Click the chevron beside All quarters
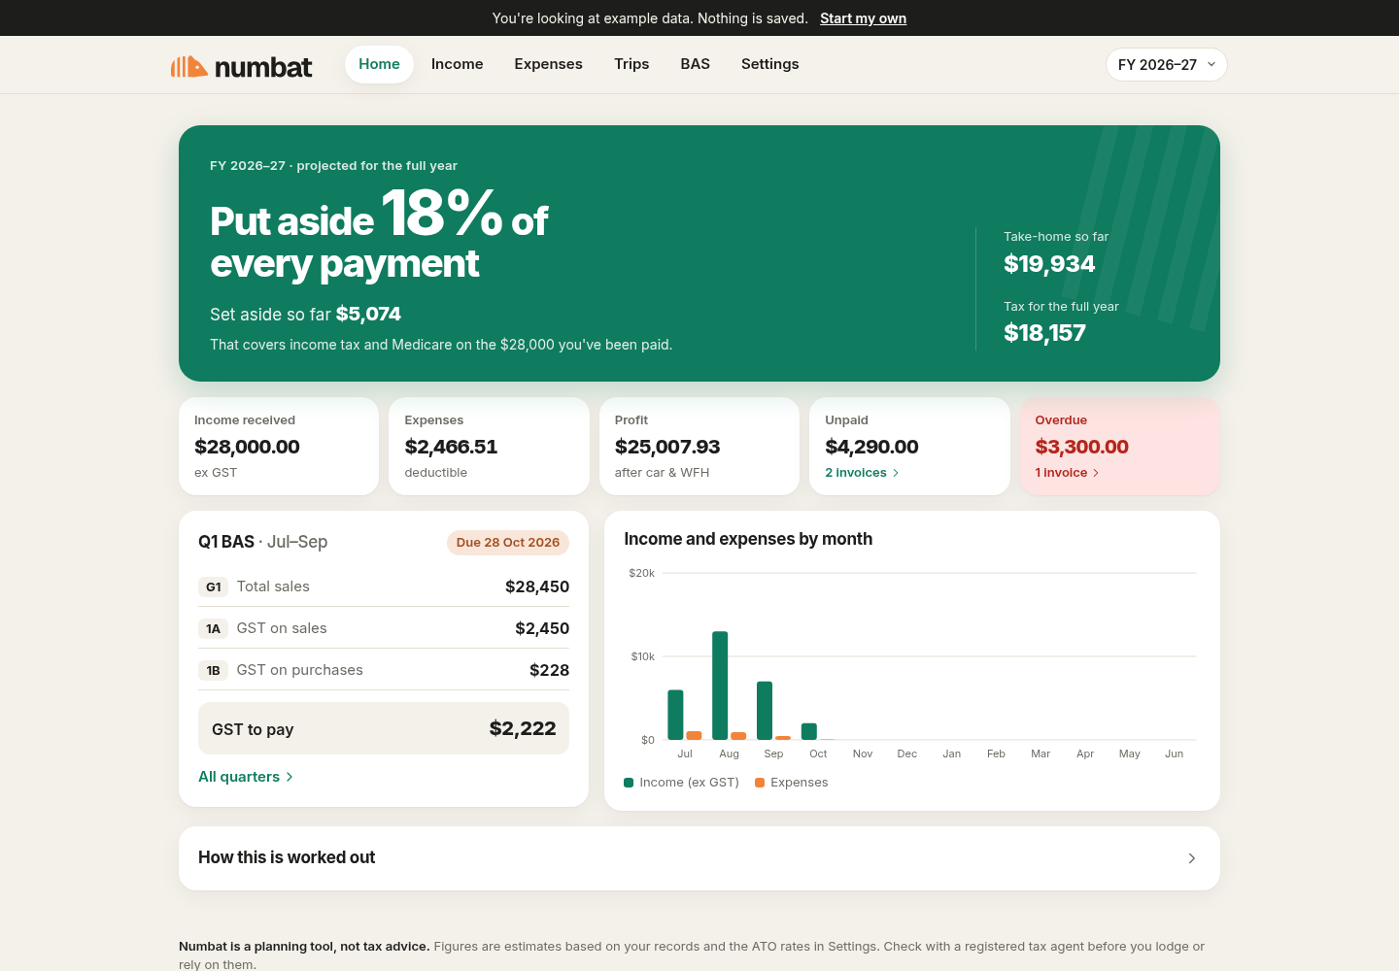This screenshot has height=971, width=1399. click(x=290, y=777)
